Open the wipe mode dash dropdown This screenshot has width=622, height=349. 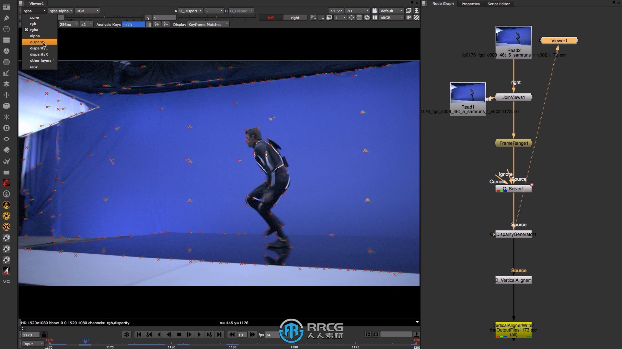pos(214,11)
